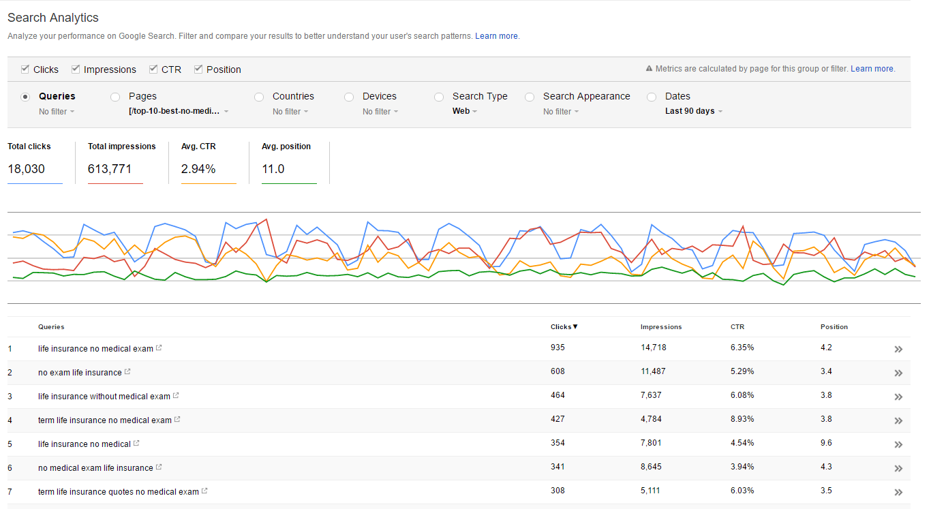
Task: Open the Search Type 'Web' dropdown
Action: 465,111
